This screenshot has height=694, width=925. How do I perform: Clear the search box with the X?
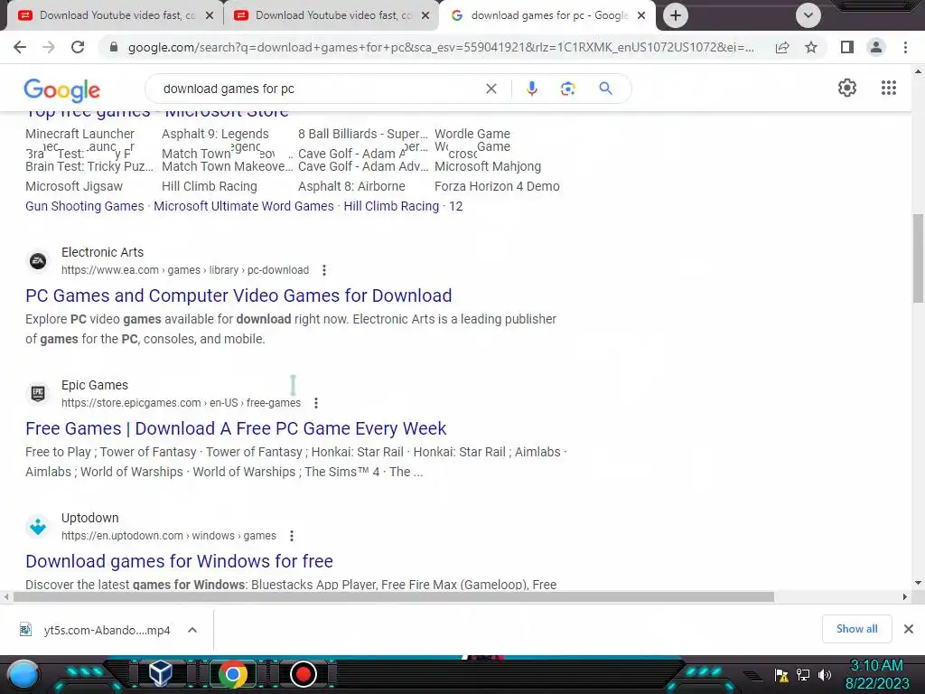491,89
